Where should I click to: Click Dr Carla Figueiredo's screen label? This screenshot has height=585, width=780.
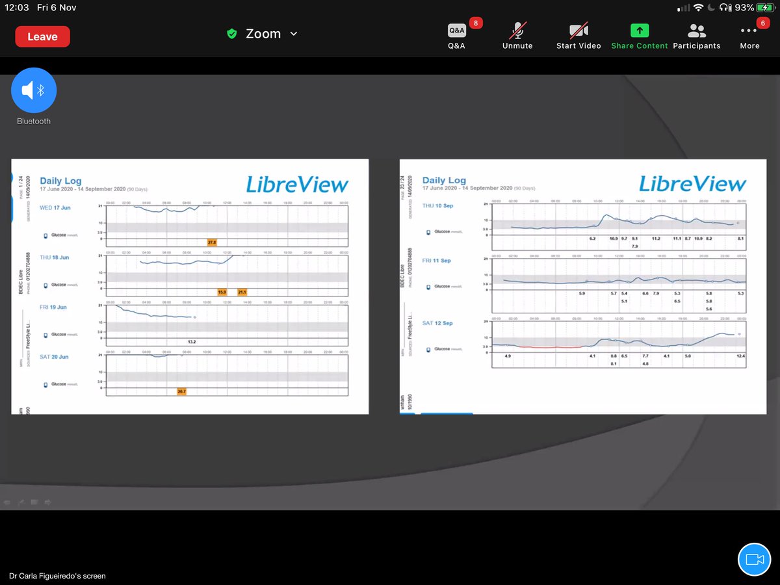click(x=57, y=576)
